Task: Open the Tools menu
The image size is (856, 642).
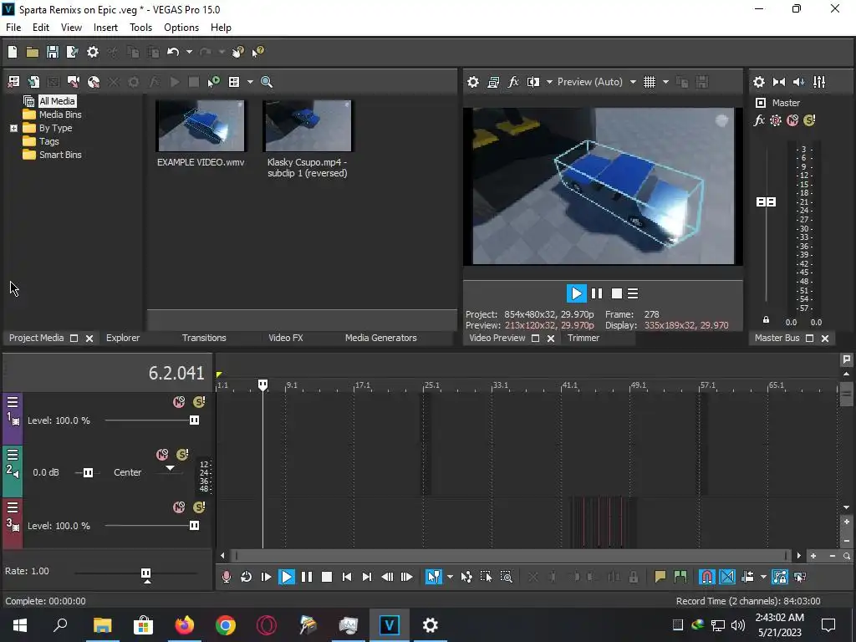Action: [140, 28]
